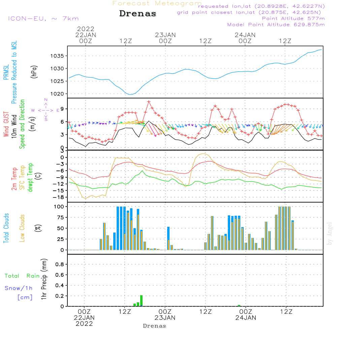Viewport: 337px width, 337px height.
Task: Click the 'PRMSL' axis label
Action: (x=6, y=72)
